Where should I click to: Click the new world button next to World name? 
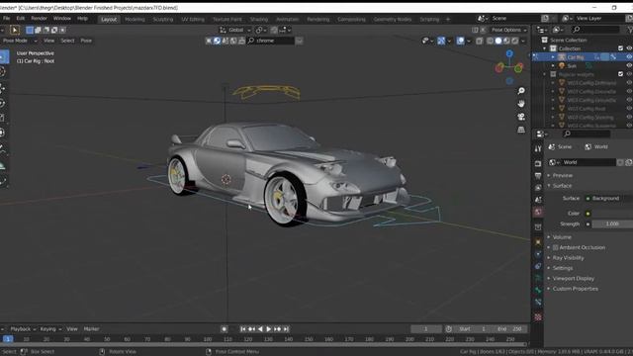[628, 162]
